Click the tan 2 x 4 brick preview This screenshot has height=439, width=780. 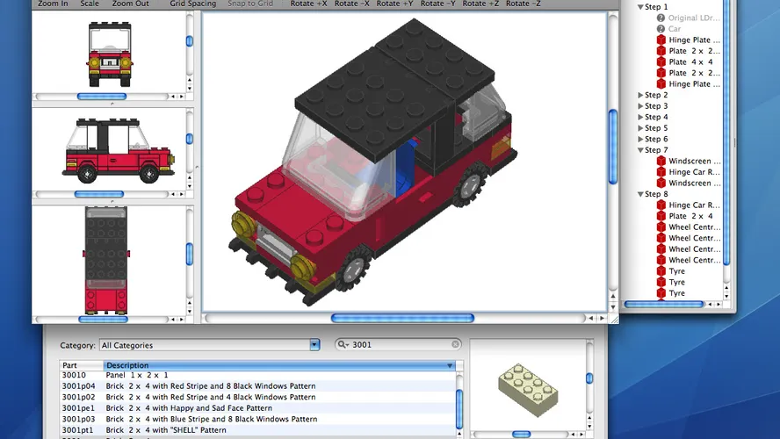coord(527,387)
